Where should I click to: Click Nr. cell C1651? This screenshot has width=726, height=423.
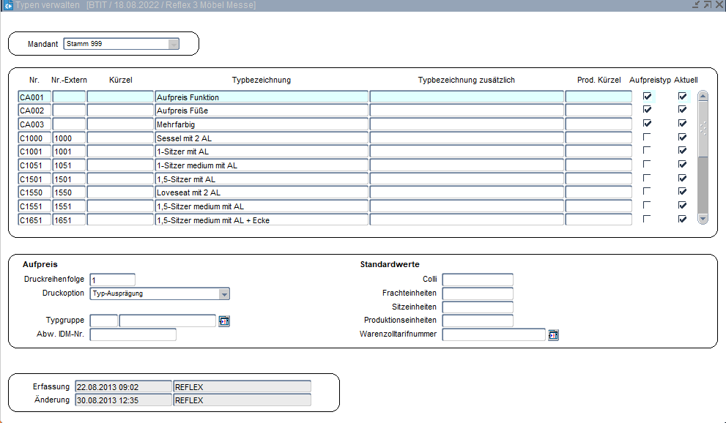tap(34, 220)
